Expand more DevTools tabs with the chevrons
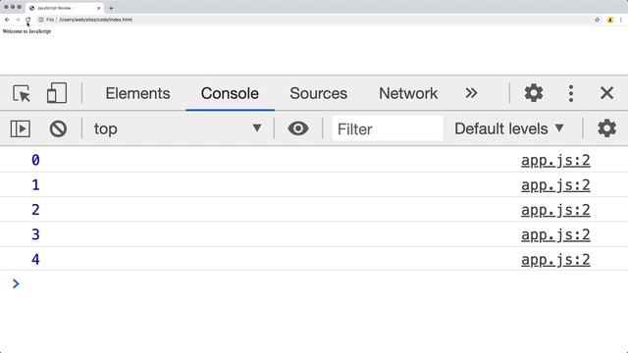This screenshot has width=628, height=353. click(x=471, y=93)
